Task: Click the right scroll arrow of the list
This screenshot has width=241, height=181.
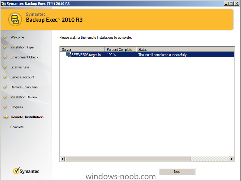Action: click(232, 159)
